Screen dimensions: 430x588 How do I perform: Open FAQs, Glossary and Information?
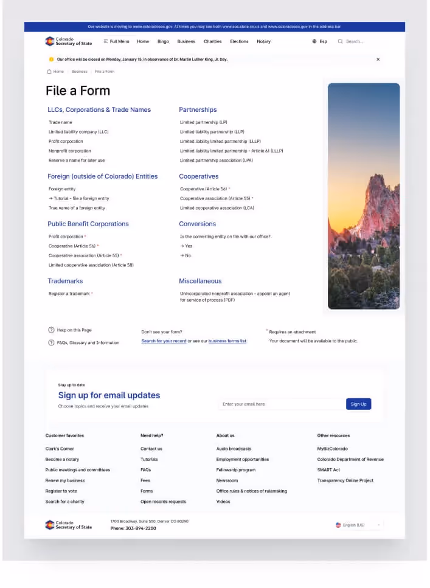coord(88,343)
